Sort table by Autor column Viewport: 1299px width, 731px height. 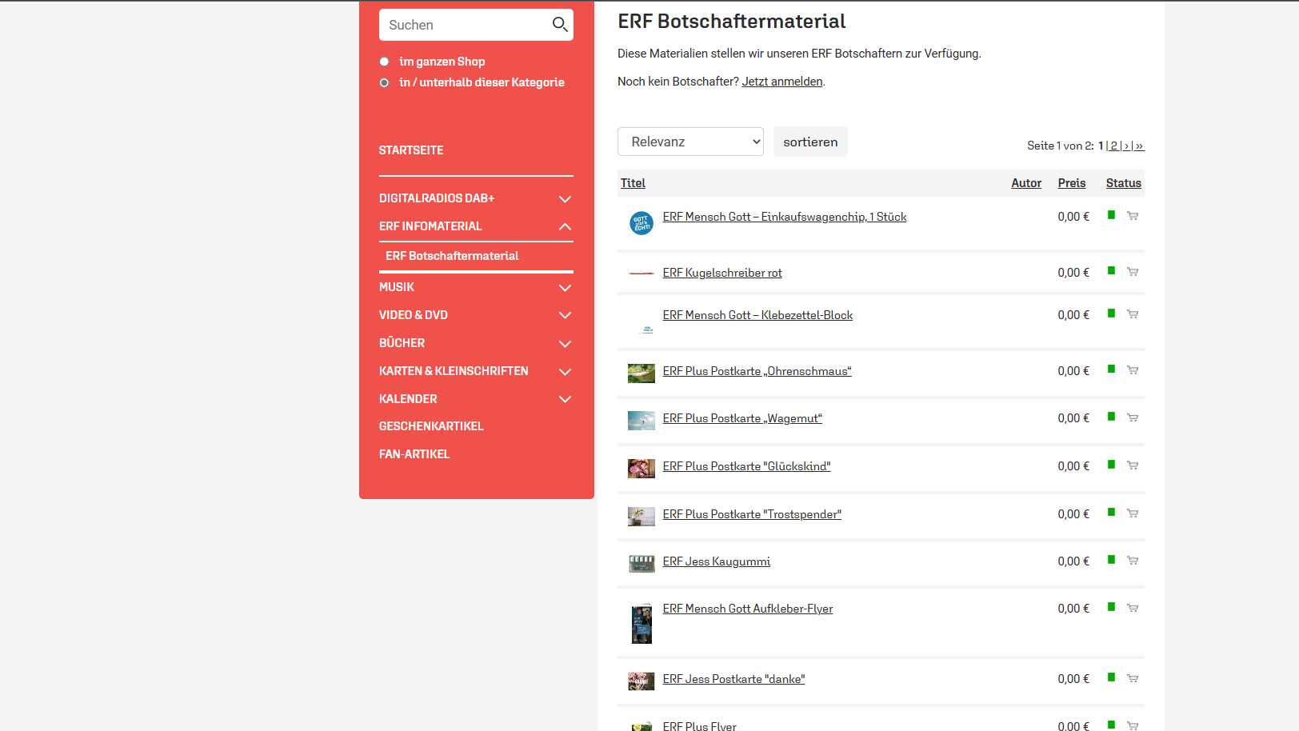[x=1026, y=183]
